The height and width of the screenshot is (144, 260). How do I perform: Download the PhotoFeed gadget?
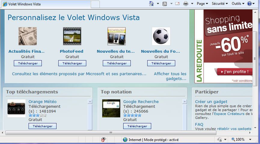coord(72,63)
